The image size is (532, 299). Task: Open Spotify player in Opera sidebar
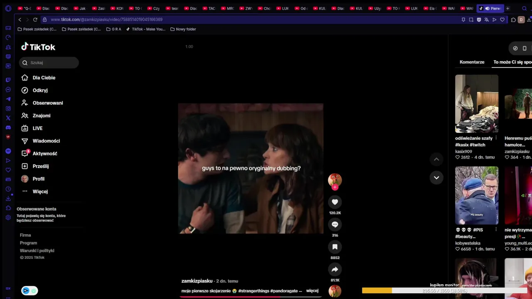point(8,151)
